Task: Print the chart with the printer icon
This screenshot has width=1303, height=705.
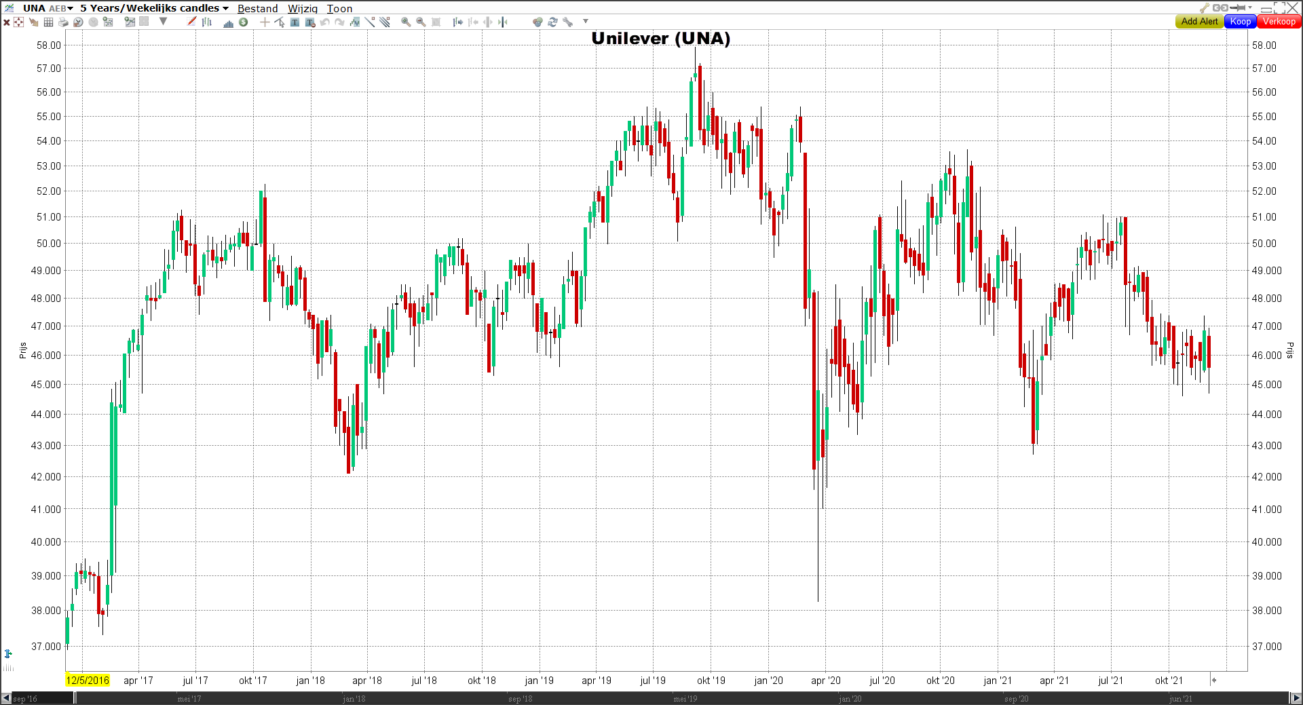Action: 63,22
